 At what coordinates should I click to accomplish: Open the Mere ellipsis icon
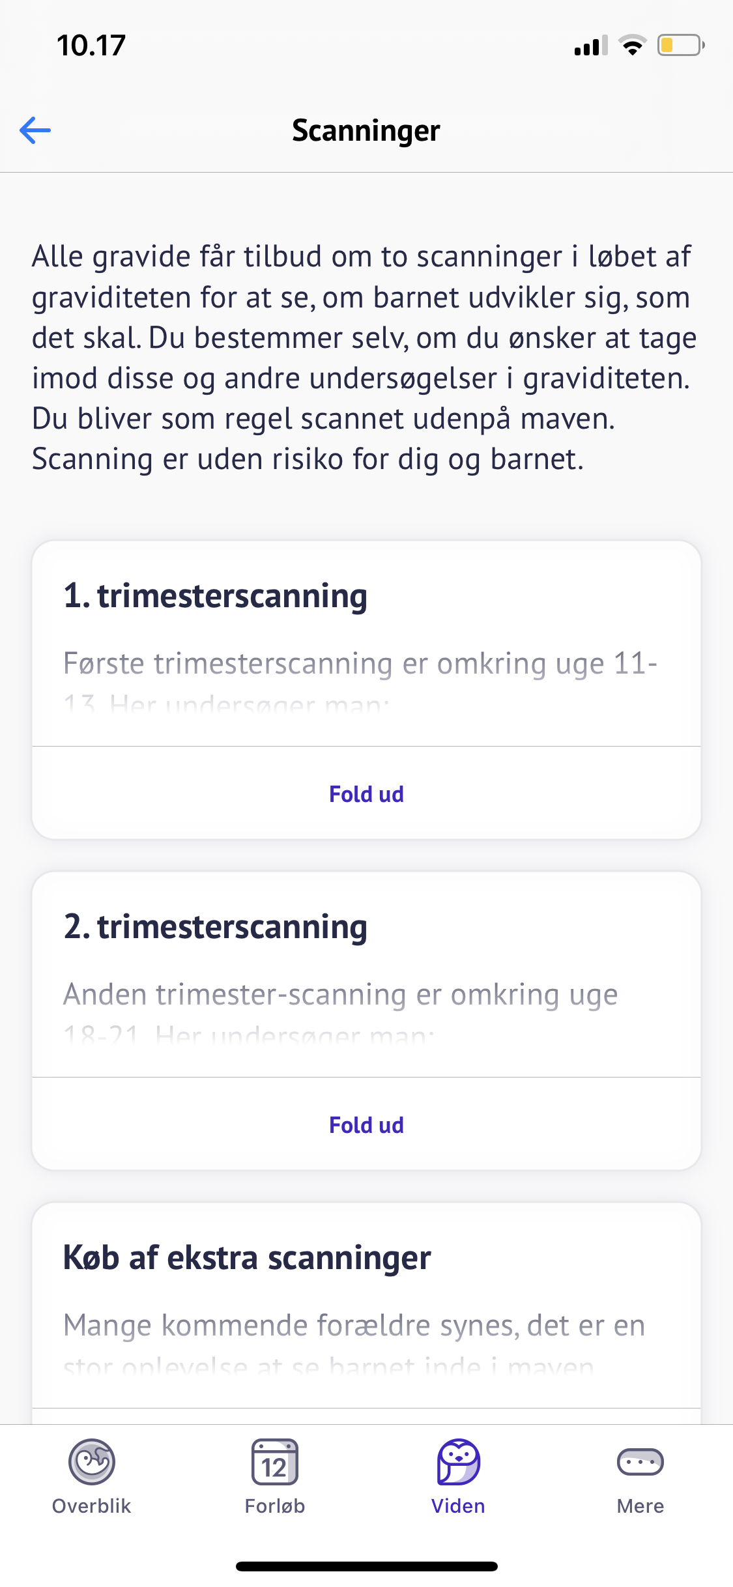coord(640,1461)
